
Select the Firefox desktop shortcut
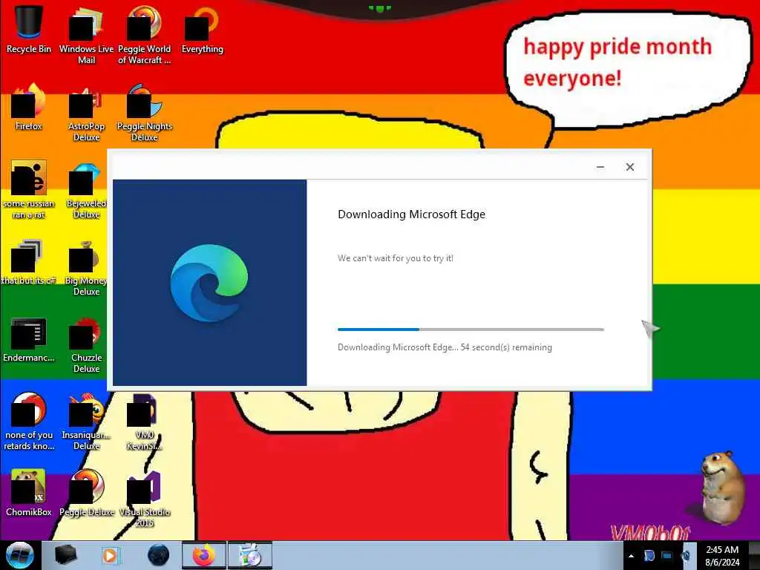click(29, 107)
